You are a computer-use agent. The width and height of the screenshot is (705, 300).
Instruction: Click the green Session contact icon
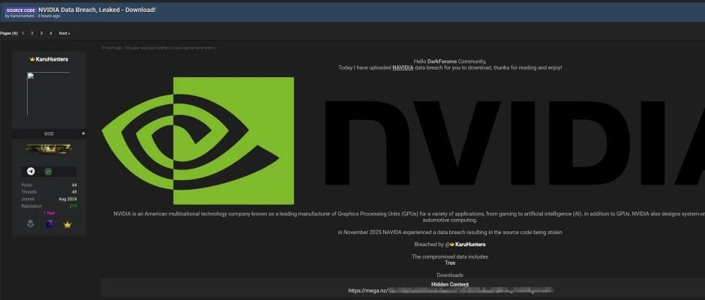tap(48, 171)
